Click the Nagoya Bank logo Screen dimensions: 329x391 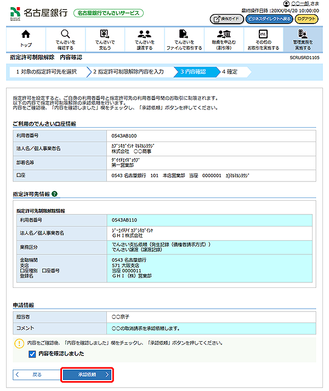pos(38,12)
